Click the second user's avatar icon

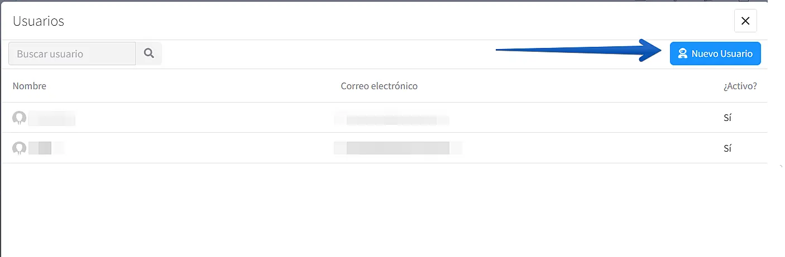[20, 148]
